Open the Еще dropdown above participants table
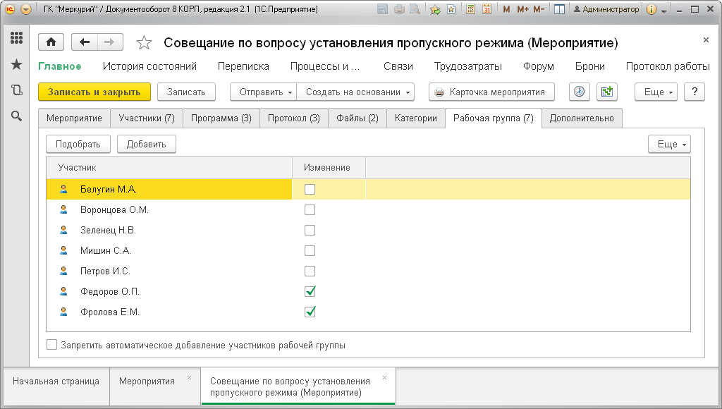722x409 pixels. 670,144
